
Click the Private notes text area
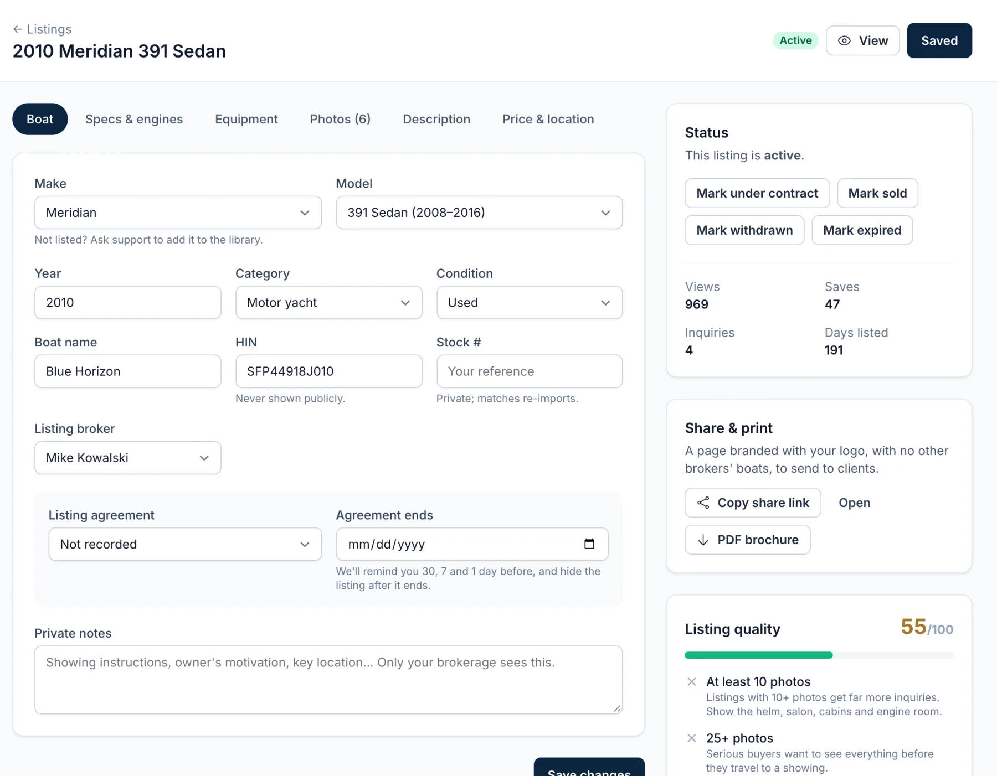(328, 680)
